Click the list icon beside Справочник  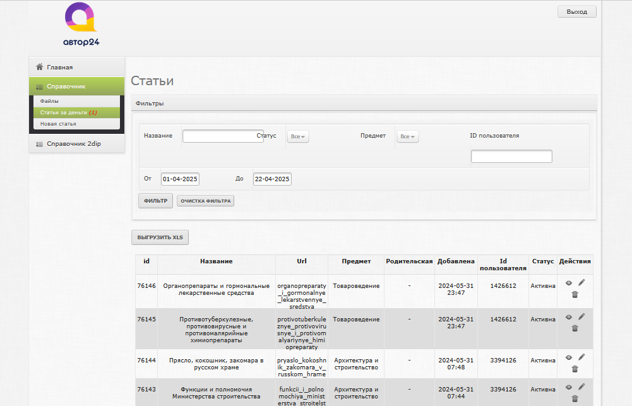pyautogui.click(x=40, y=87)
